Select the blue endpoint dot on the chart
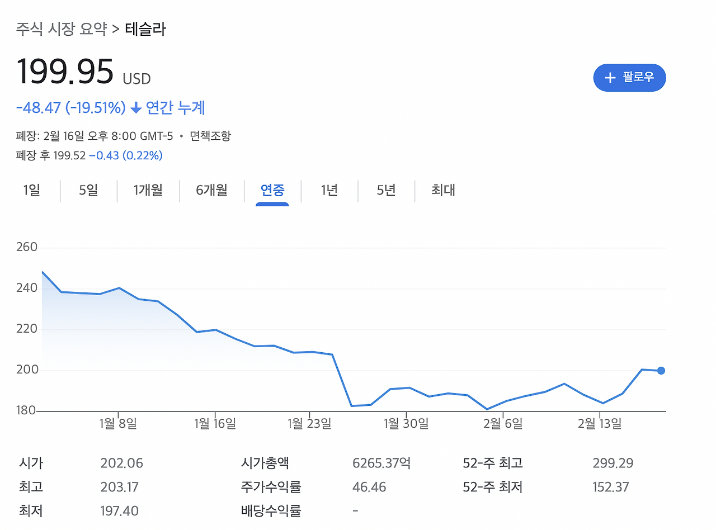 [661, 370]
